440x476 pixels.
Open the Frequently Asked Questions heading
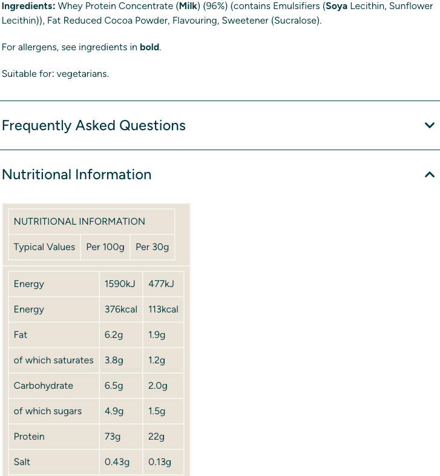(93, 125)
